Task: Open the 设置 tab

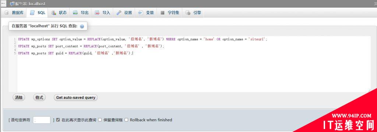Action: tap(124, 13)
